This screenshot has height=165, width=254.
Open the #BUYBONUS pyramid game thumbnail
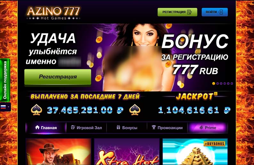coord(195,152)
